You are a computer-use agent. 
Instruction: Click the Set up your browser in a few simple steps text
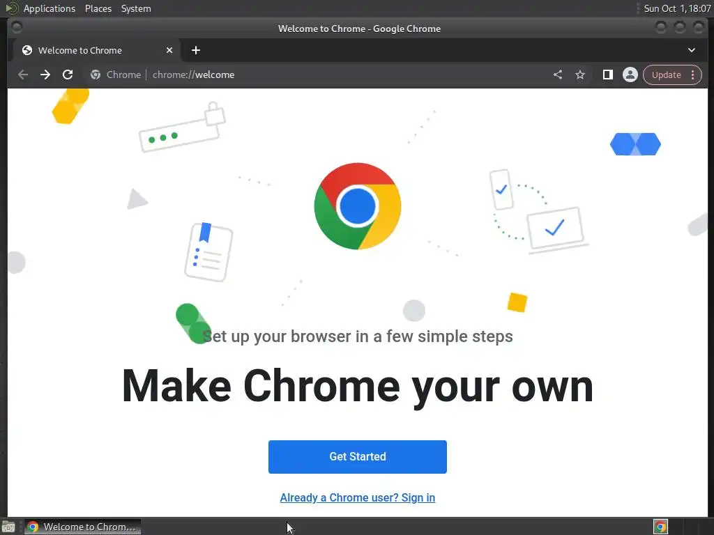pos(358,336)
